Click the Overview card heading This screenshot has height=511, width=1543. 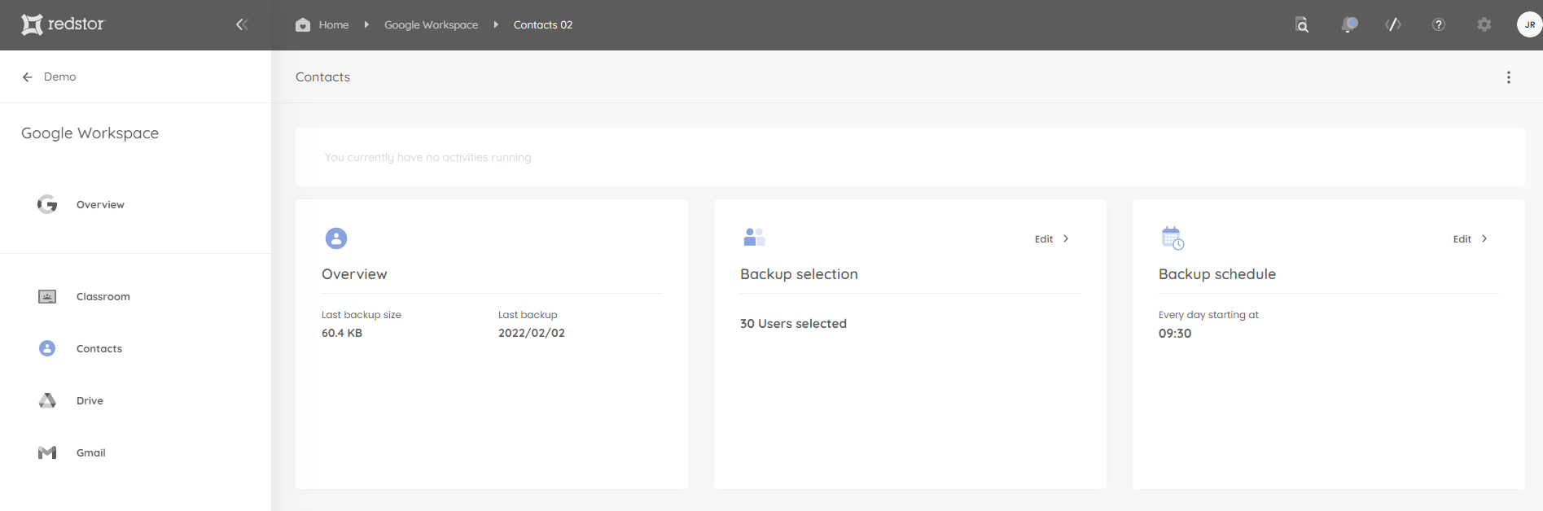coord(354,274)
